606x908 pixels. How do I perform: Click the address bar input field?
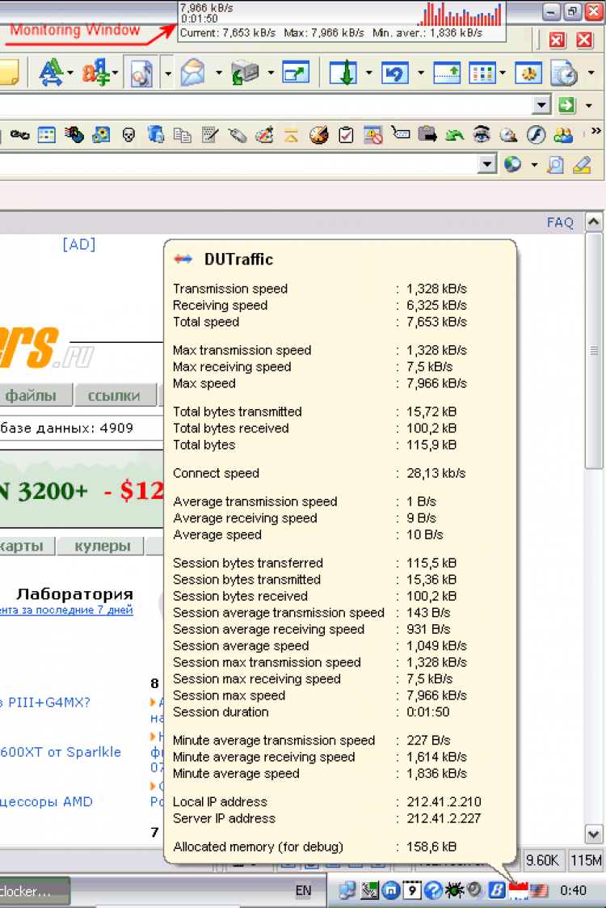coord(266,105)
